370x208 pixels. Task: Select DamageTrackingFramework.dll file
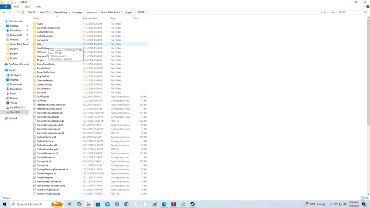pos(53,170)
